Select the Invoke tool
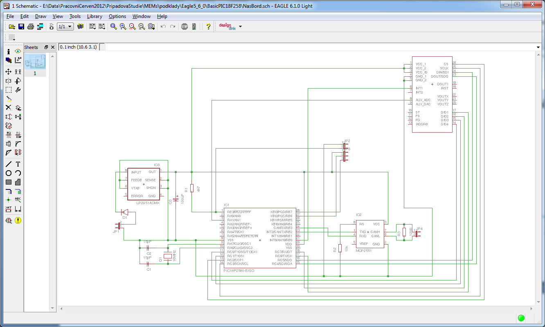The height and width of the screenshot is (327, 545). click(x=18, y=153)
